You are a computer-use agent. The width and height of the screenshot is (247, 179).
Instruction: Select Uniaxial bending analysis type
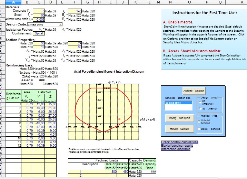(x=199, y=122)
